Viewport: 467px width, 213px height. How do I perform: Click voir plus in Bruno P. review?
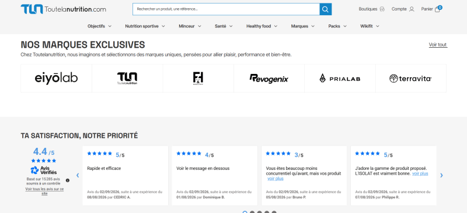(276, 179)
